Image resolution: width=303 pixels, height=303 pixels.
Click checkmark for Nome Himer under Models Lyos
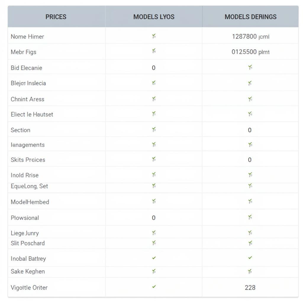(x=154, y=36)
